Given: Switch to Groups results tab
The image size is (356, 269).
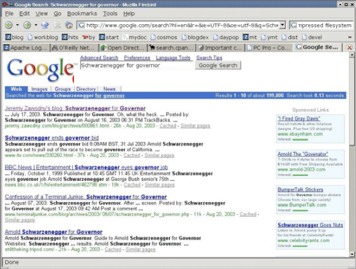Looking at the screenshot, I should point(63,89).
